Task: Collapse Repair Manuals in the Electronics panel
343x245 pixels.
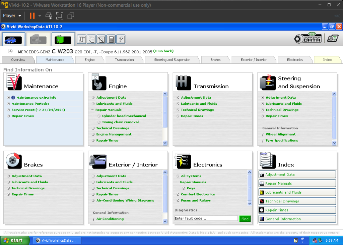Action: (177, 182)
